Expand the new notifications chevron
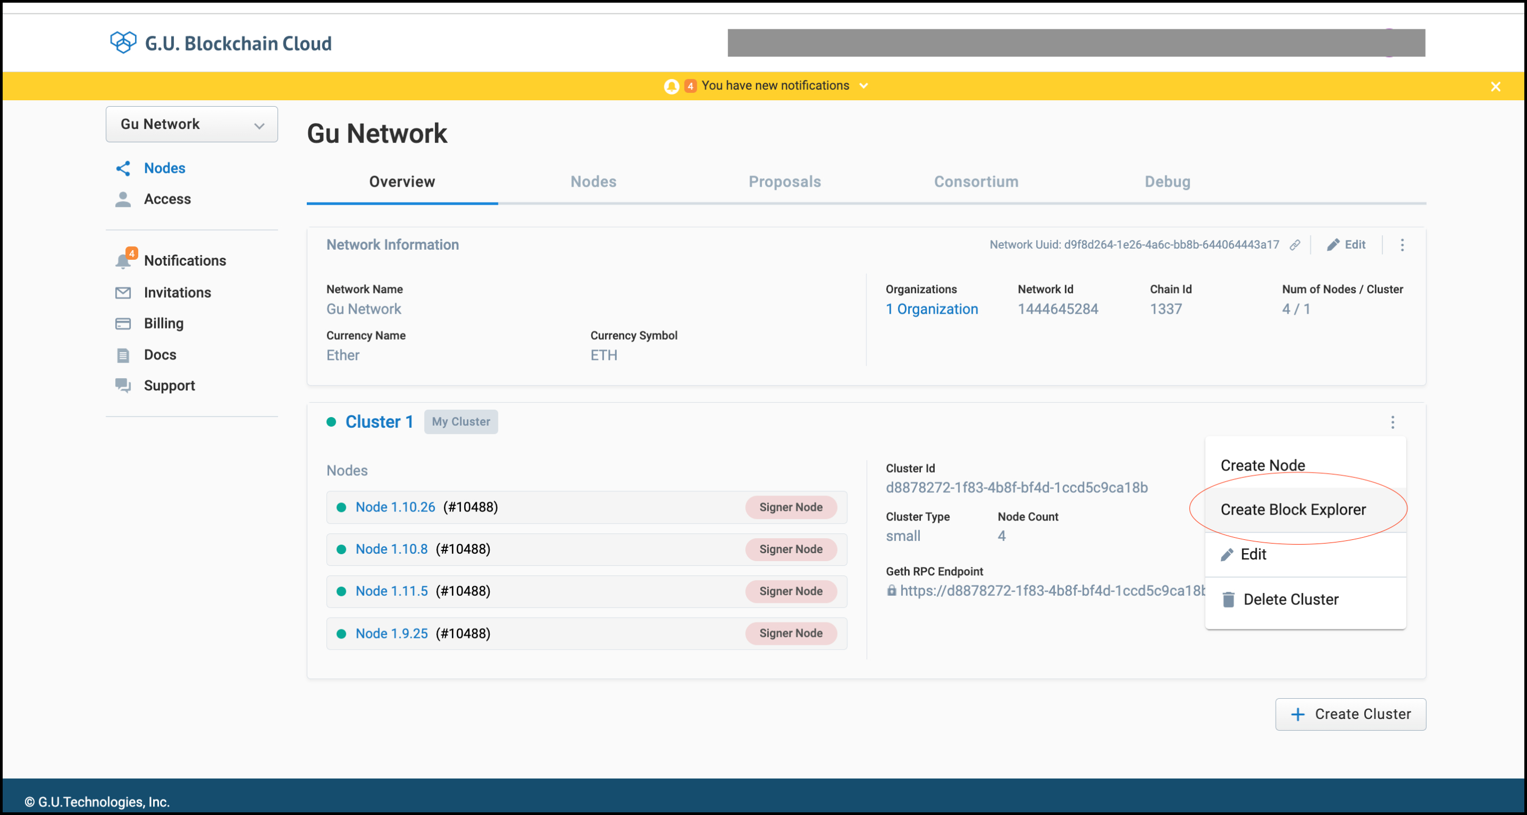 [864, 86]
